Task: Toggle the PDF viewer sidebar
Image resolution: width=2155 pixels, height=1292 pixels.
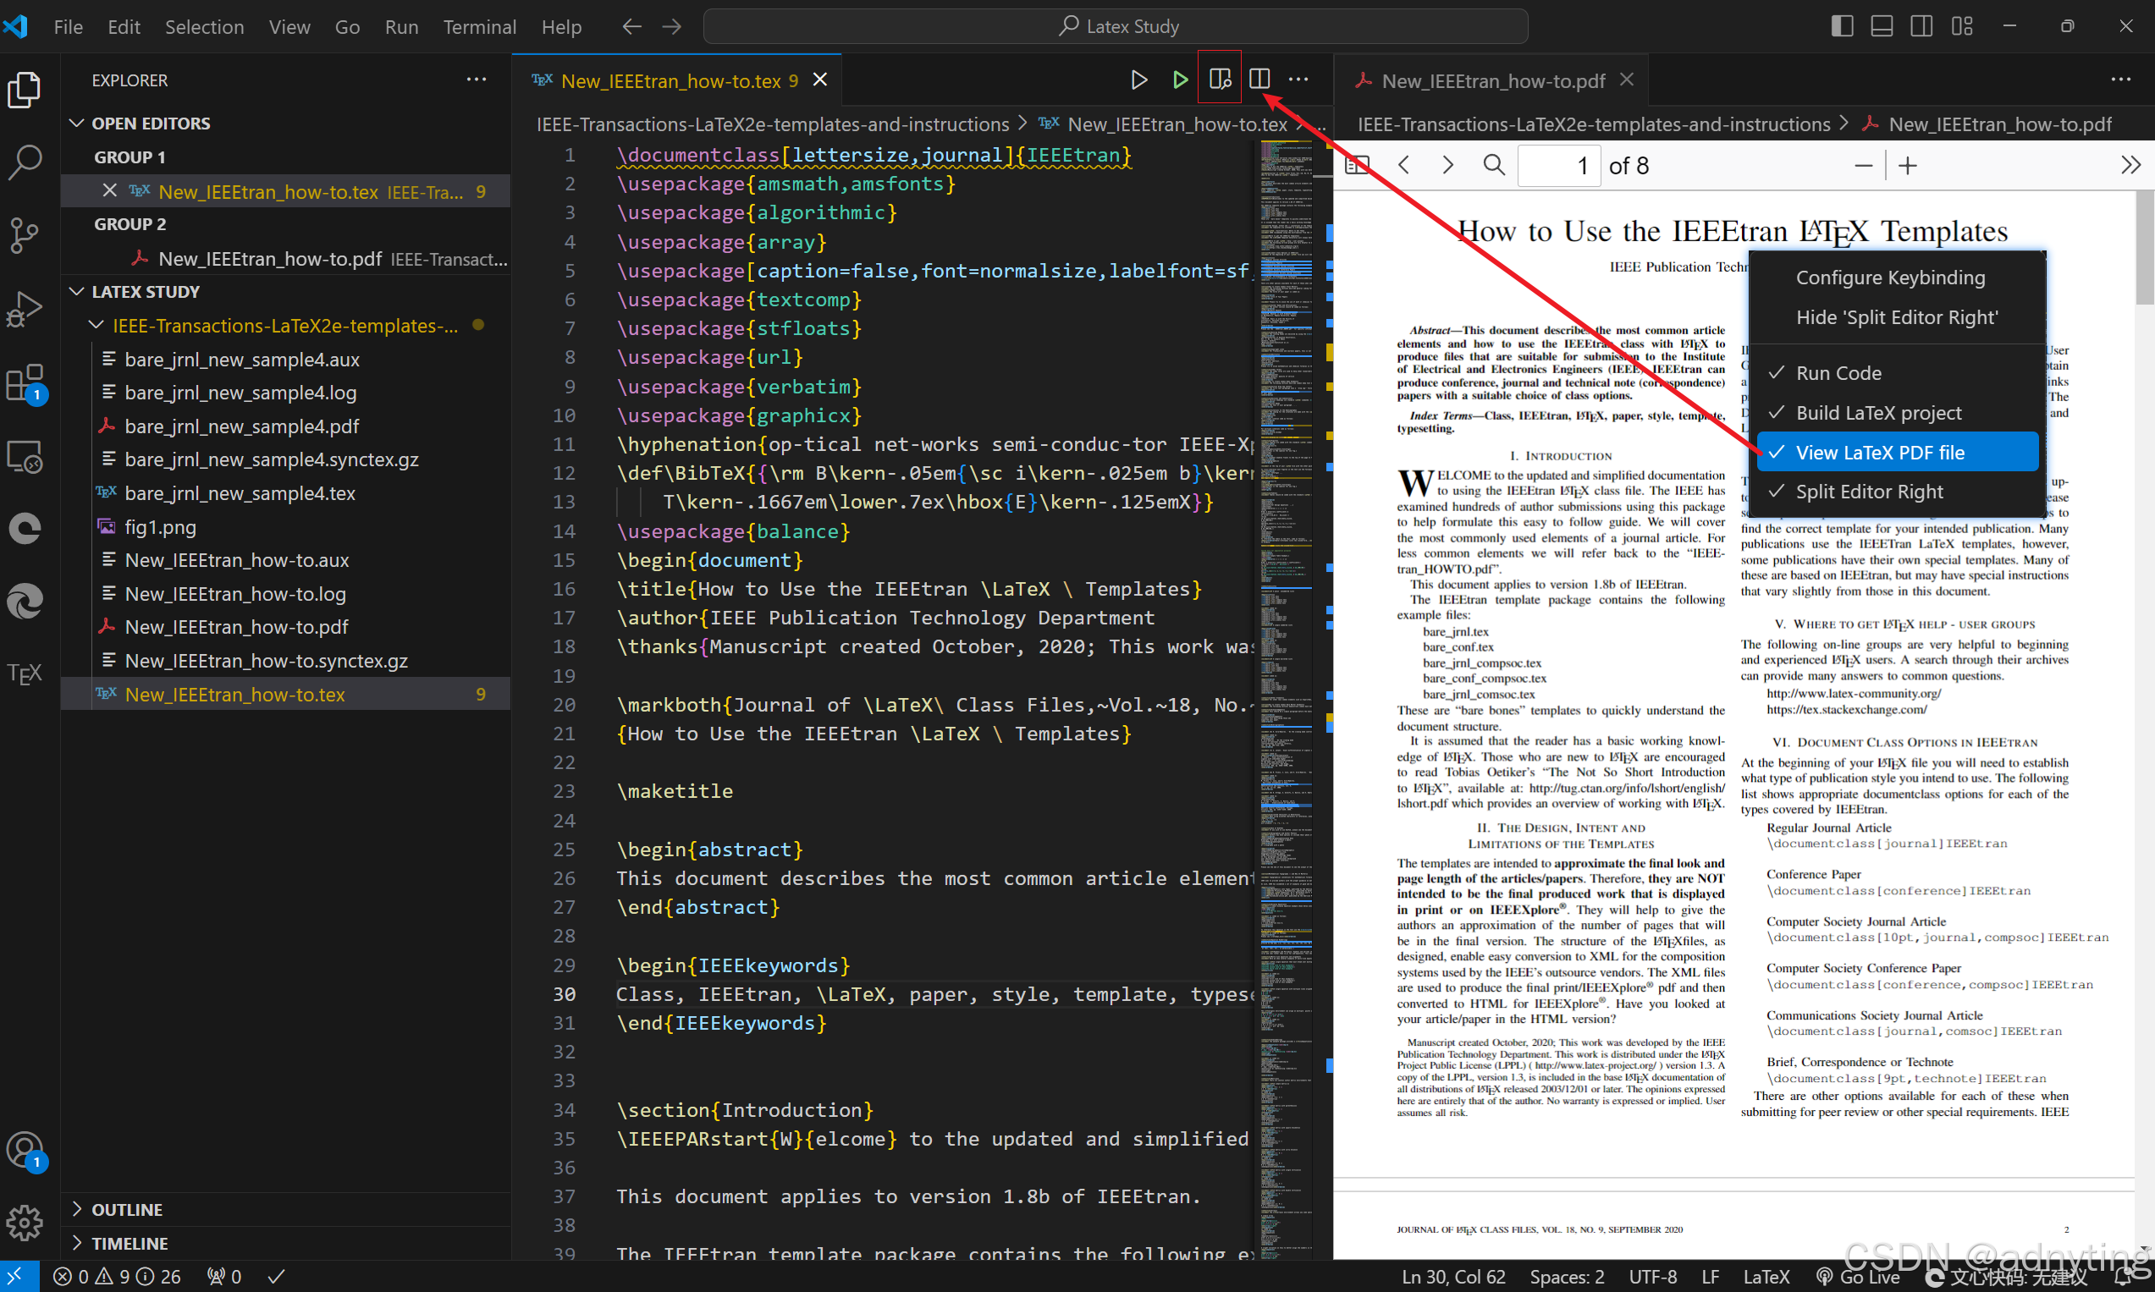Action: [x=1358, y=166]
